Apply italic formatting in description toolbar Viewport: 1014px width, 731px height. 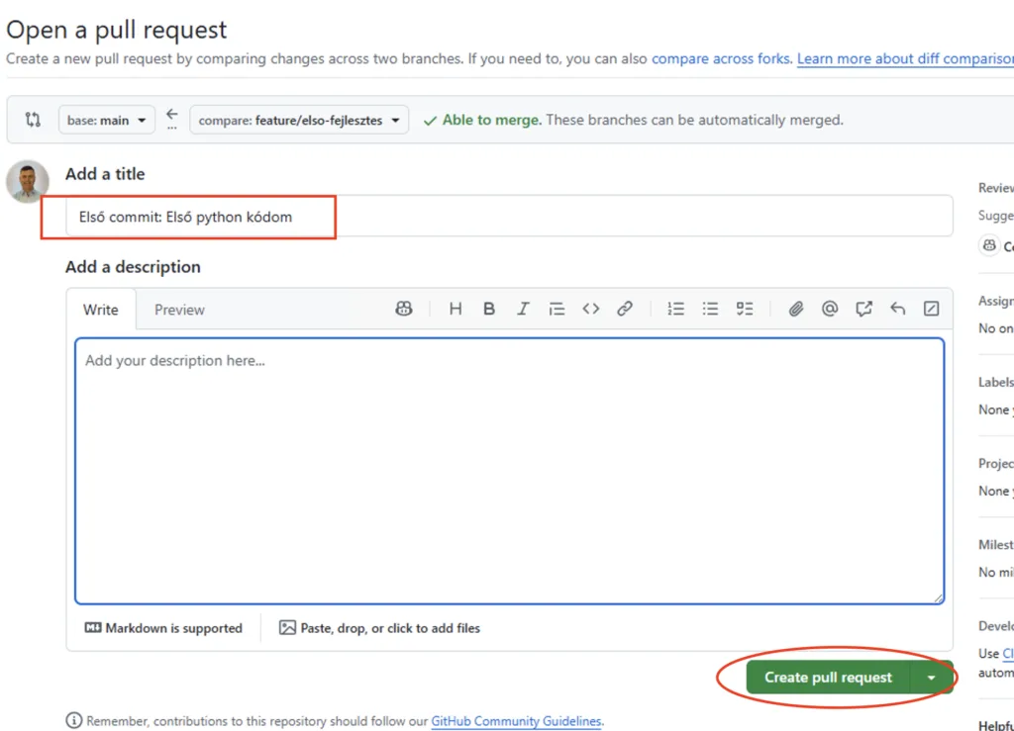[523, 309]
